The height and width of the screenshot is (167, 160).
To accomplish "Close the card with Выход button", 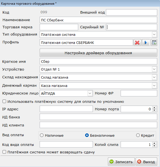I will click(146, 162).
